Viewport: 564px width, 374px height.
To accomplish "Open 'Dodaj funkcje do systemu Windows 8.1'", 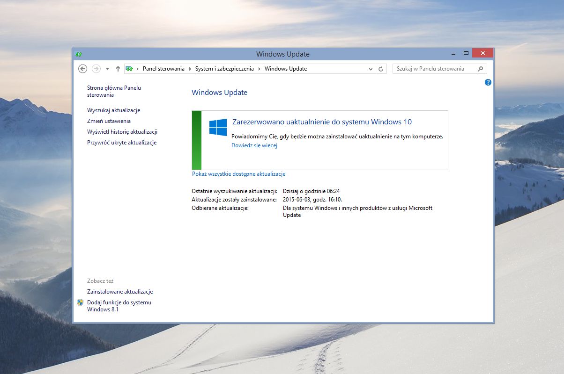I will [x=119, y=306].
